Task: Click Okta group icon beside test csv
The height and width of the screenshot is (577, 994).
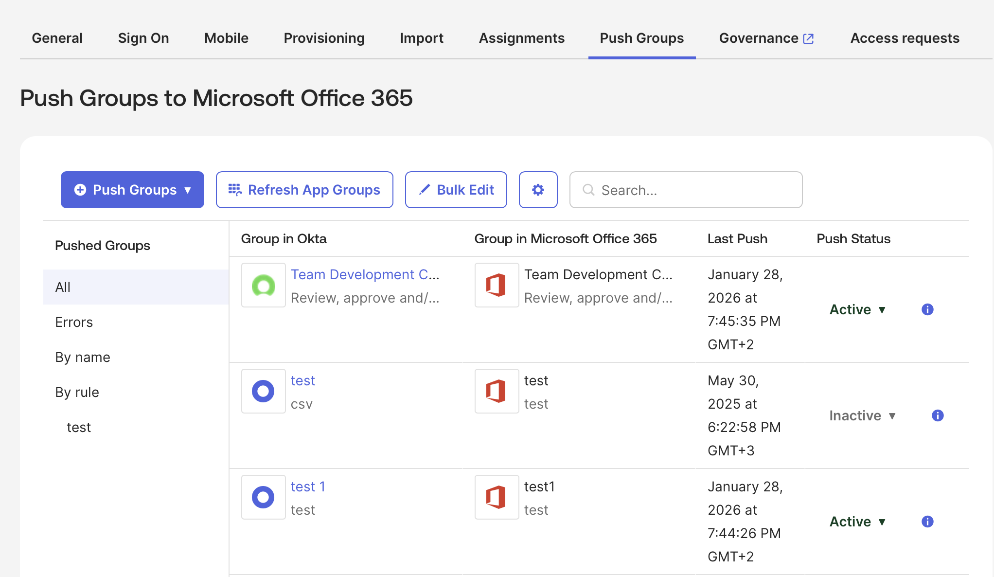Action: click(264, 391)
